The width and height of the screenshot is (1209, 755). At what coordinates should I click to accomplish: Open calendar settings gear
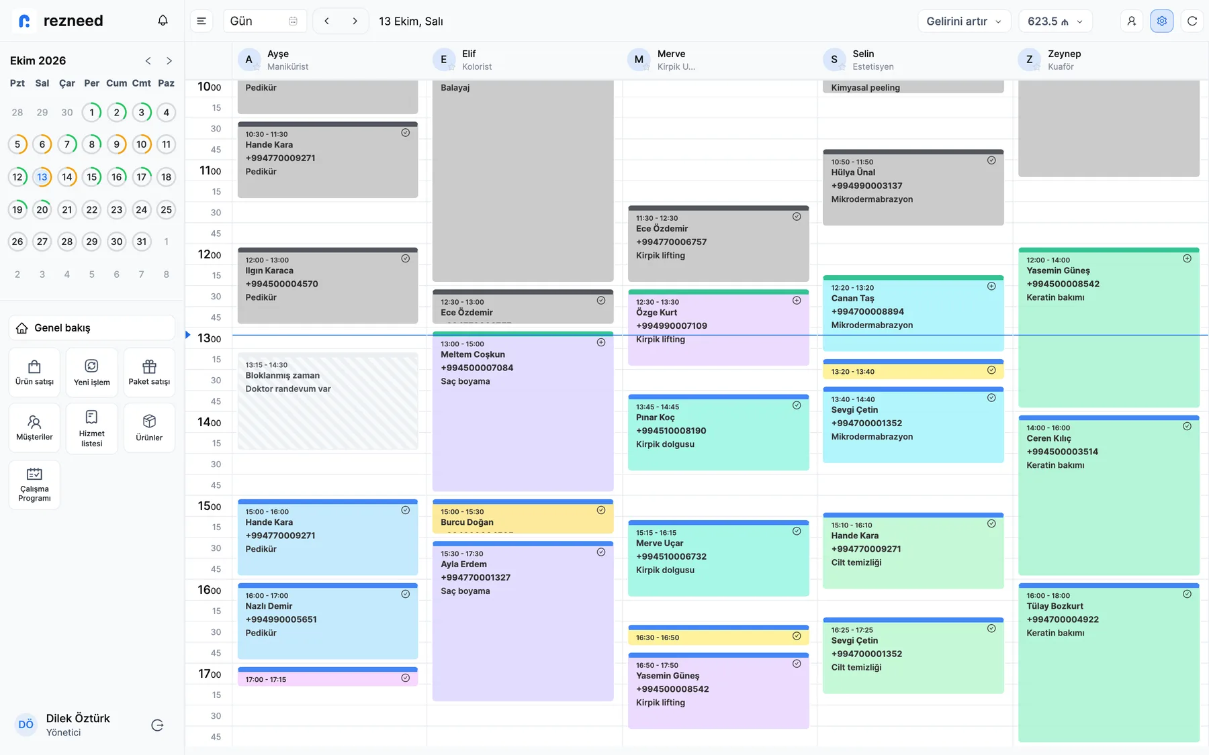[1162, 21]
